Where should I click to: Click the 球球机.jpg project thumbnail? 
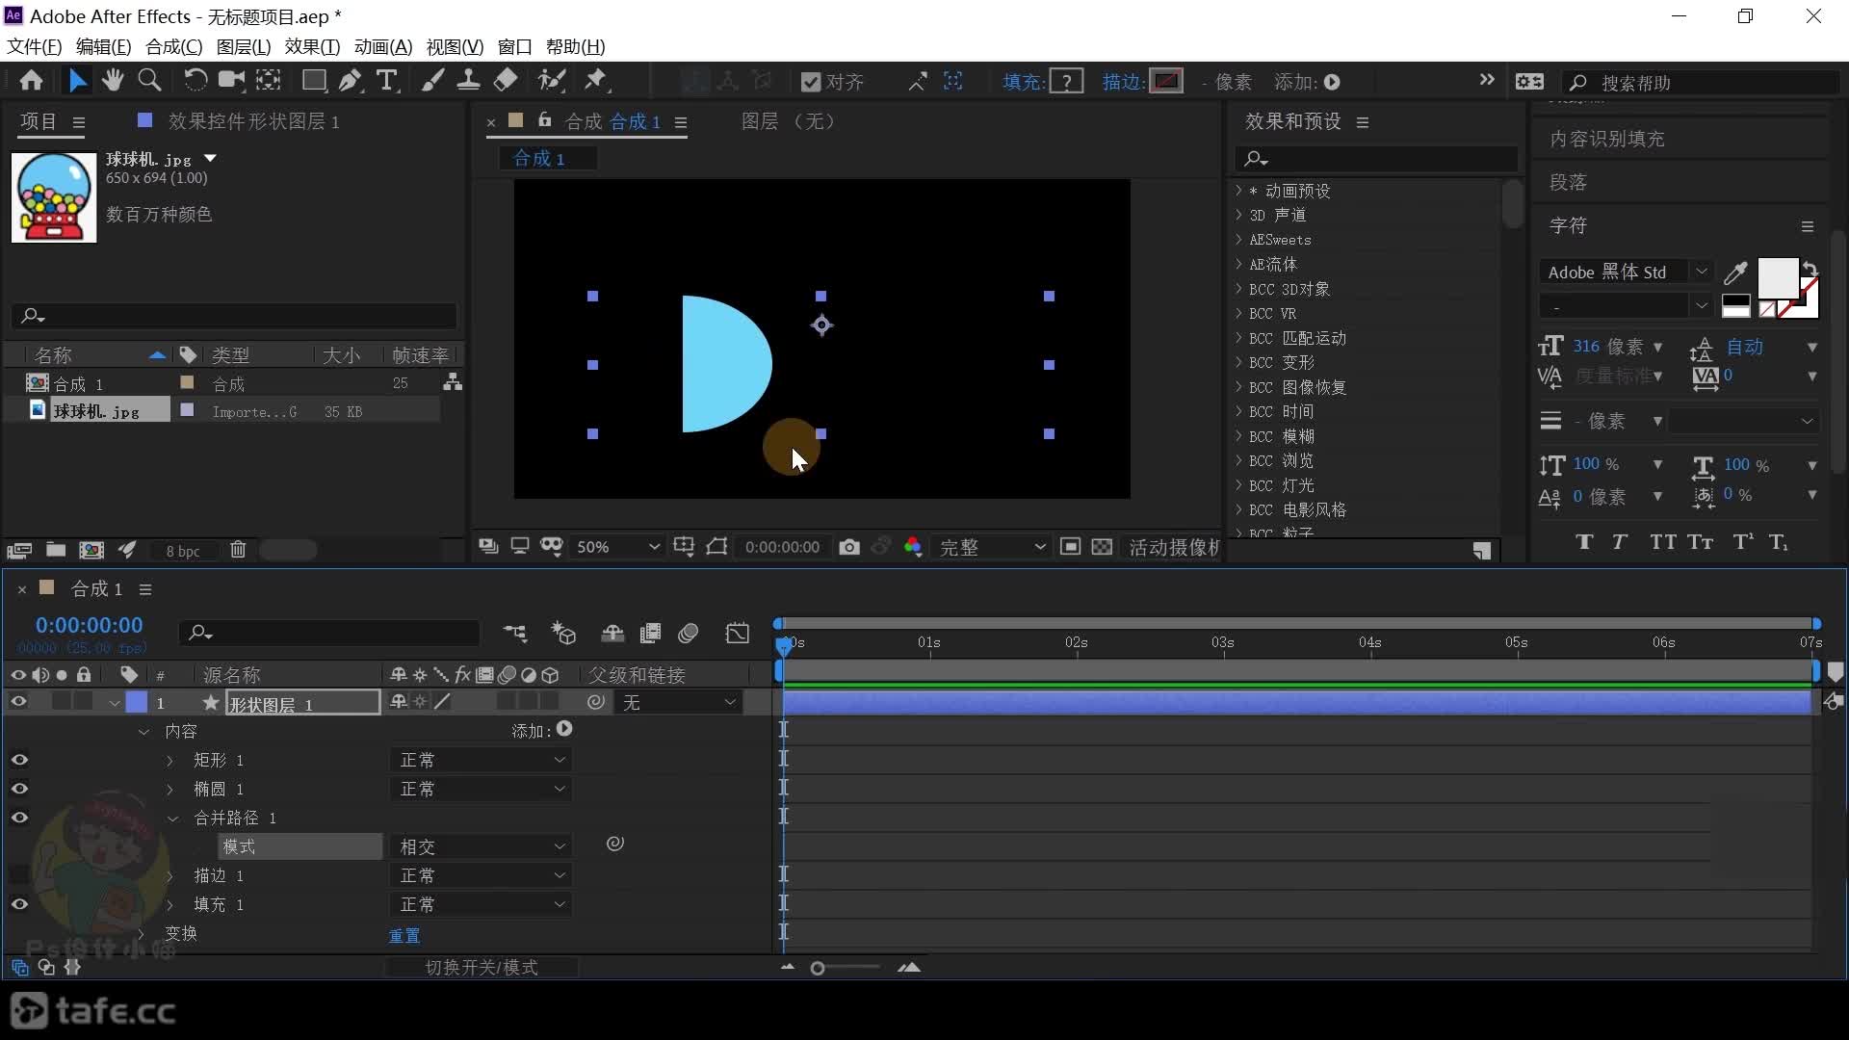pyautogui.click(x=54, y=197)
